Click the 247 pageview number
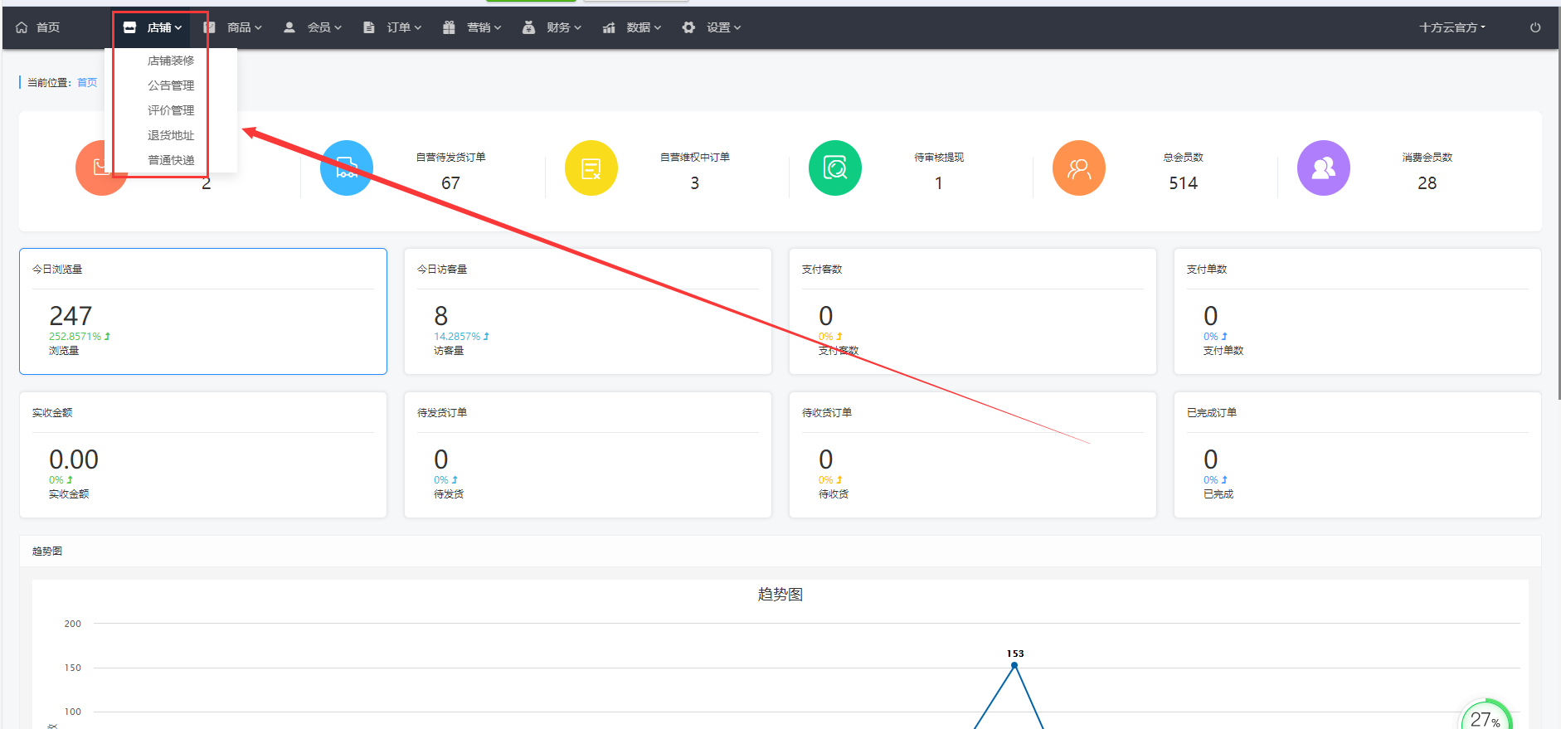Image resolution: width=1561 pixels, height=729 pixels. 71,316
